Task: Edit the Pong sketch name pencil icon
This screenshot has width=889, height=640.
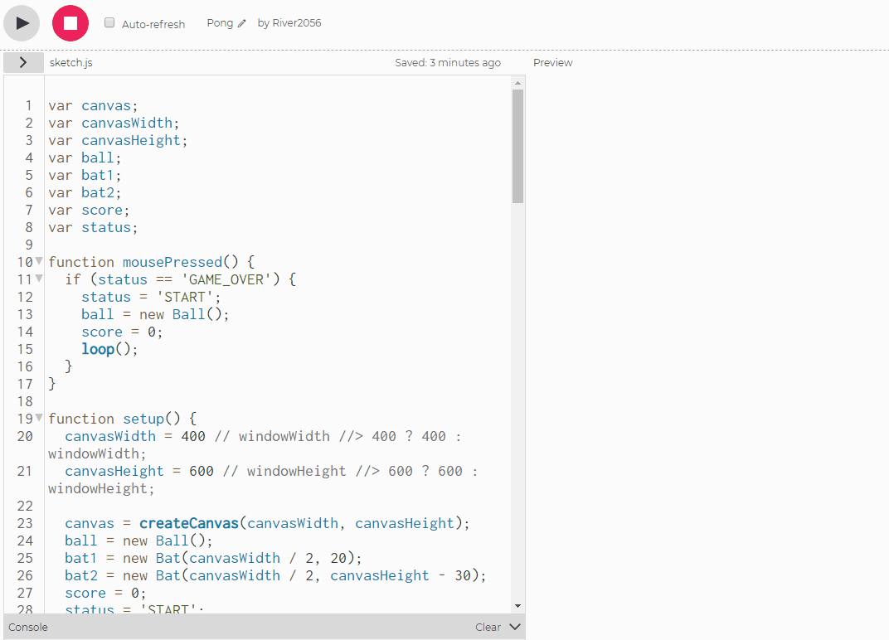Action: (241, 23)
